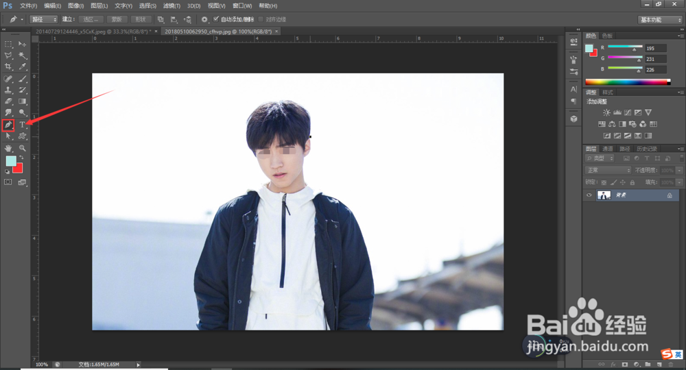Select the Zoom tool
The width and height of the screenshot is (686, 370).
click(23, 149)
